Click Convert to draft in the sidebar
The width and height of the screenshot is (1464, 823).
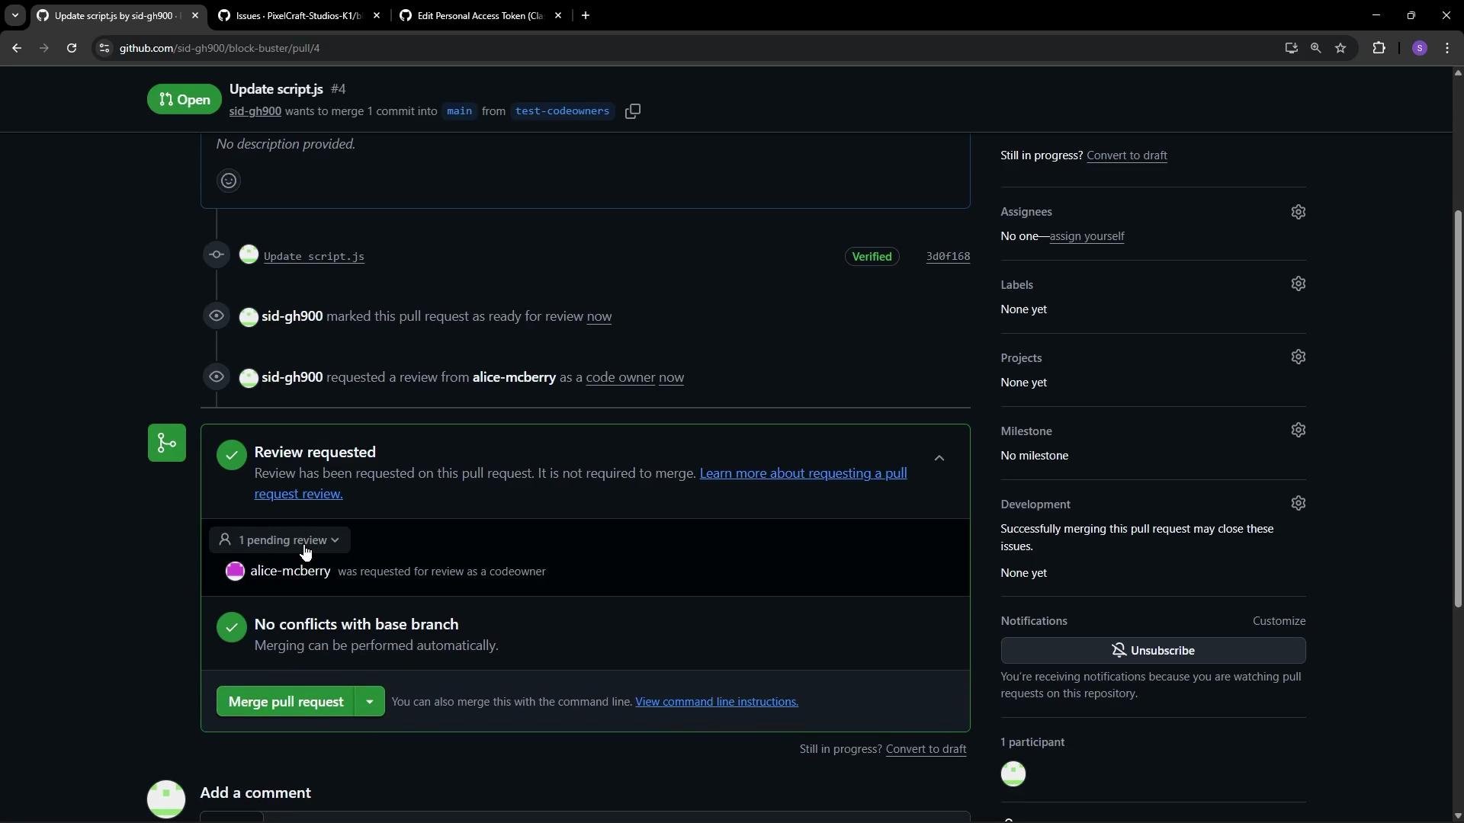click(1126, 155)
